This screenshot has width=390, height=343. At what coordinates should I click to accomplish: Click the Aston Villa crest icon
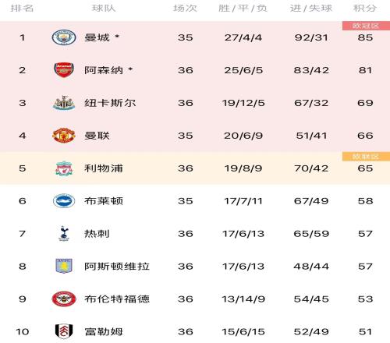[x=64, y=266]
